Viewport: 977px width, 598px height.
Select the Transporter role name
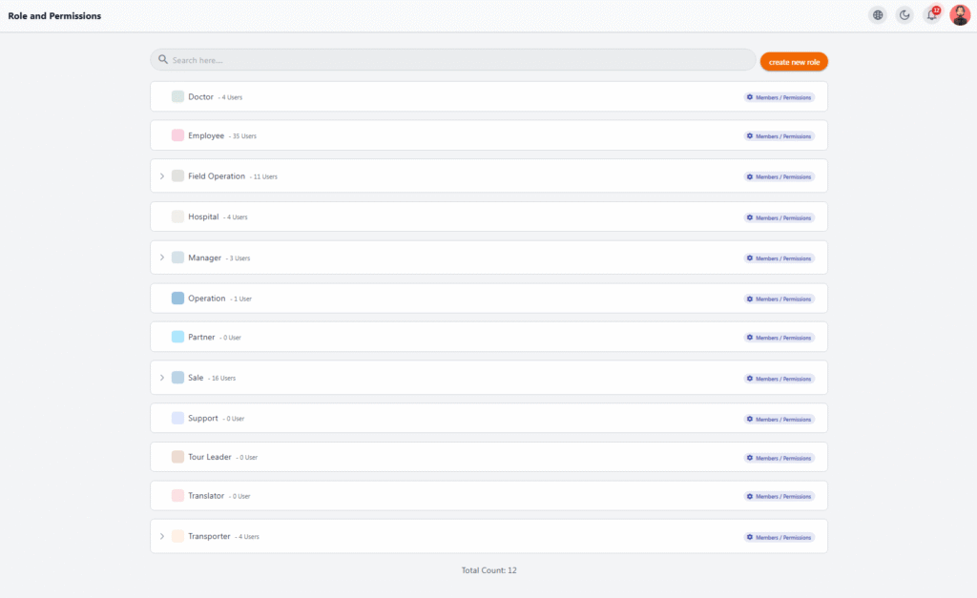click(209, 536)
